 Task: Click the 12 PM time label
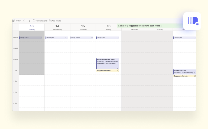click(15, 59)
